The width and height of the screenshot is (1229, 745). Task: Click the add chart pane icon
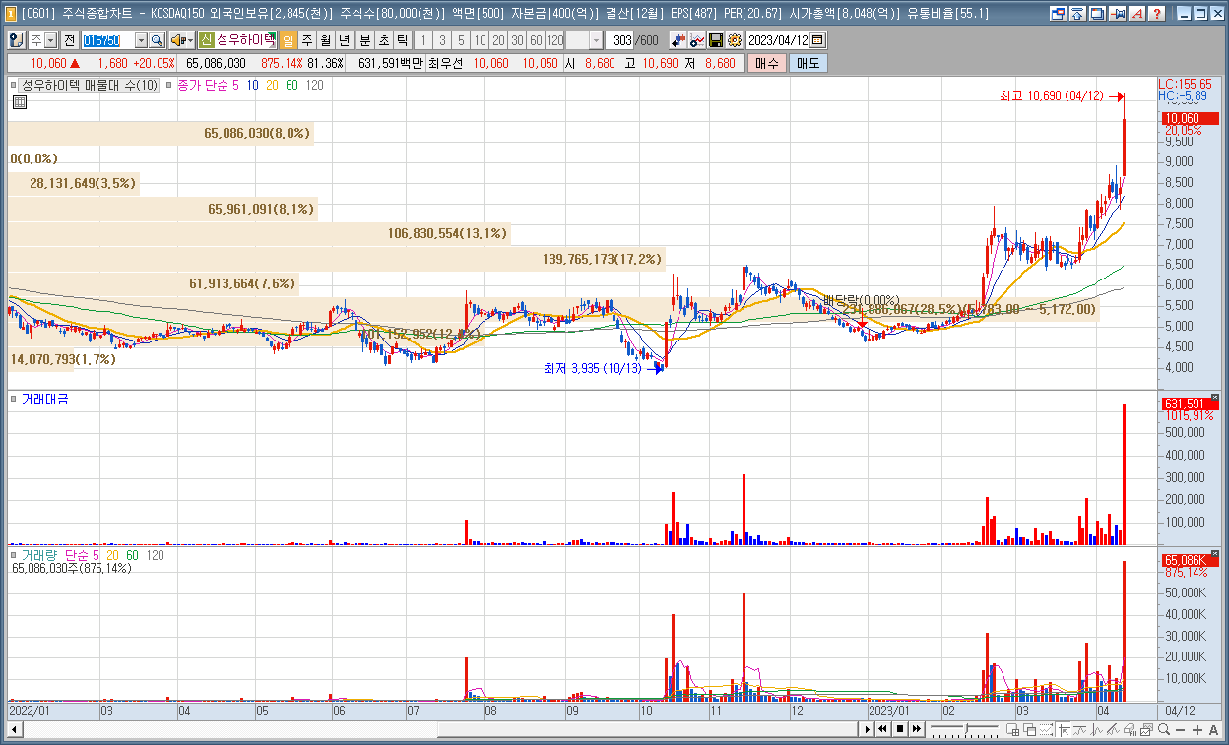[1012, 729]
